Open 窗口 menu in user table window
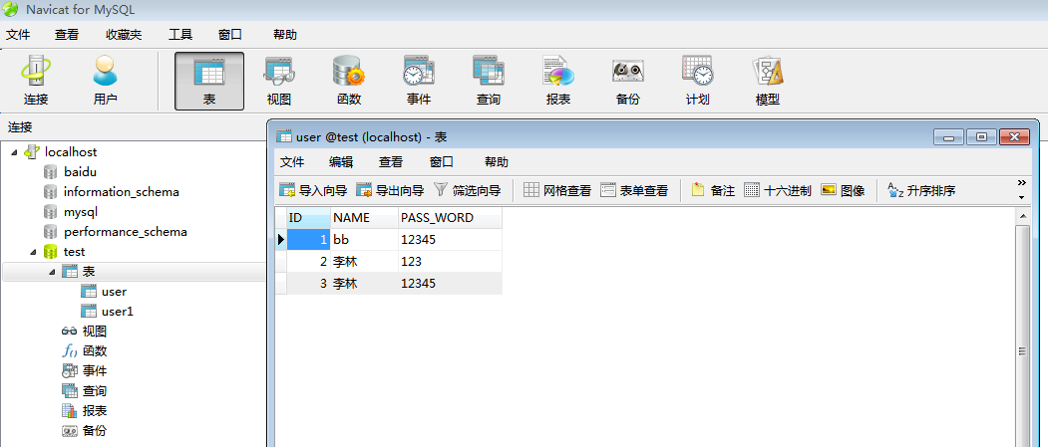The width and height of the screenshot is (1048, 447). click(x=441, y=162)
